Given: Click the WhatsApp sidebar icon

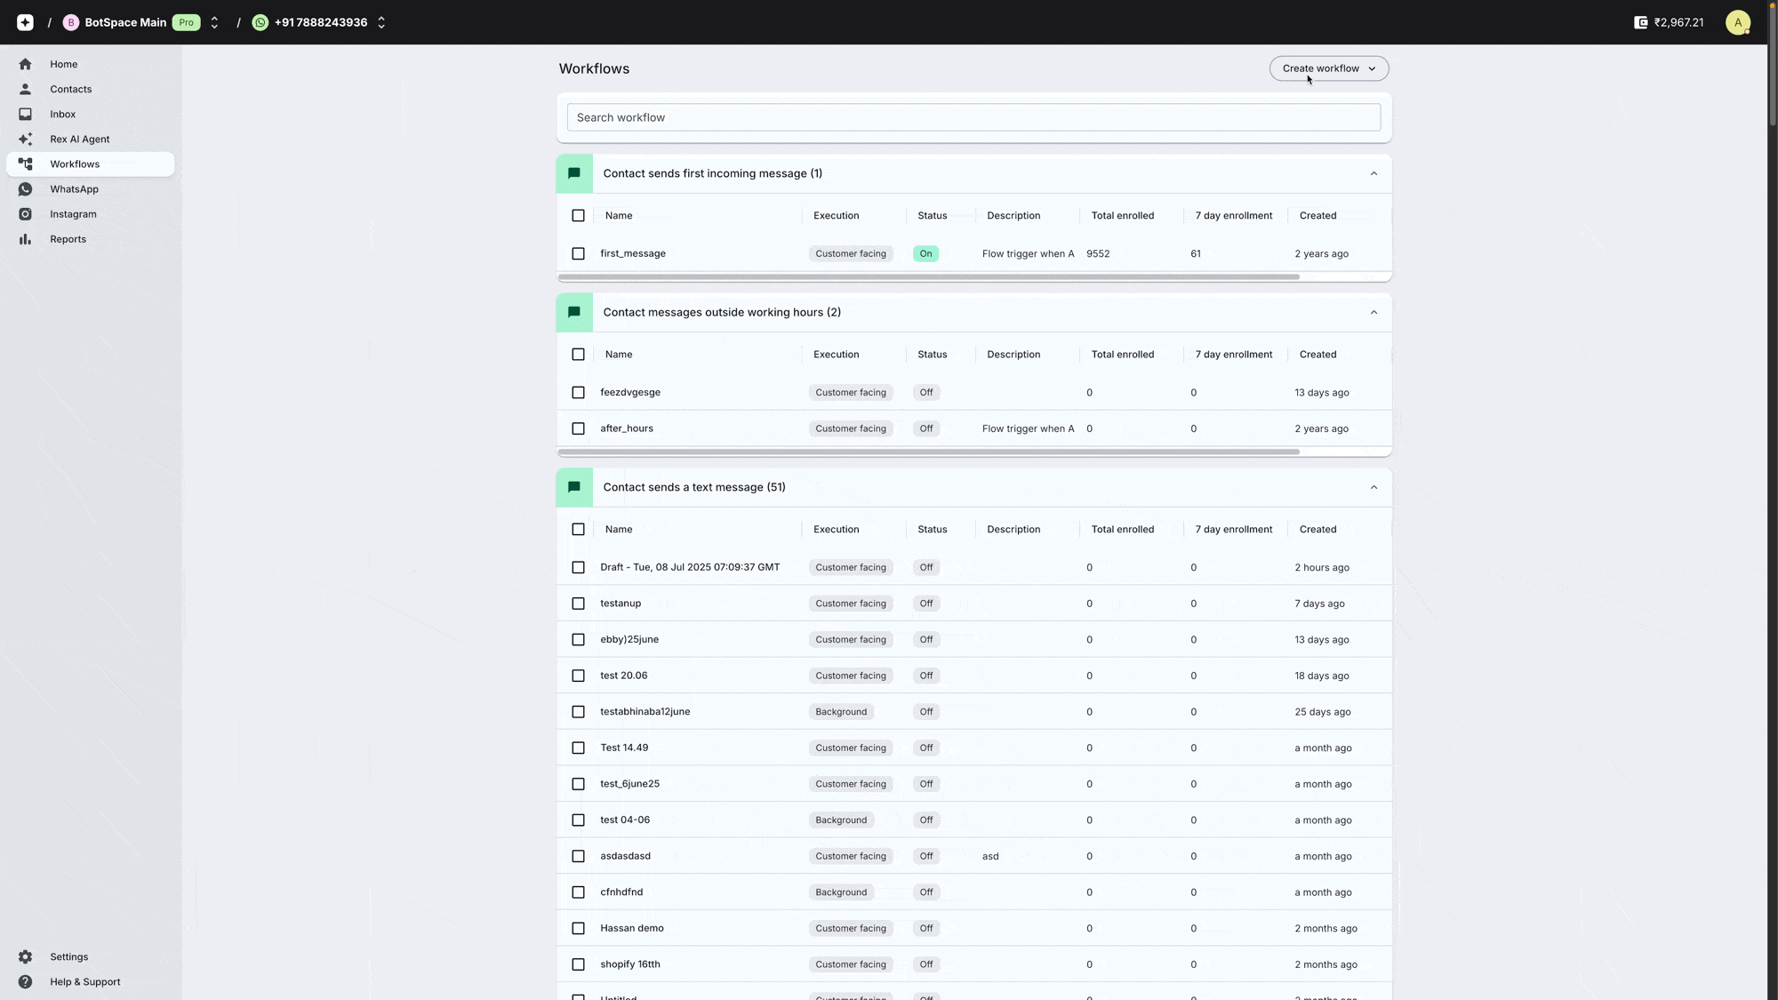Looking at the screenshot, I should [x=25, y=189].
